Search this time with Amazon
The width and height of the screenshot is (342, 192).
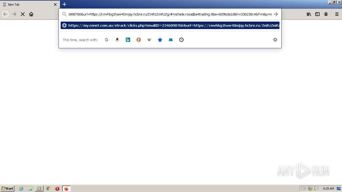pyautogui.click(x=117, y=40)
